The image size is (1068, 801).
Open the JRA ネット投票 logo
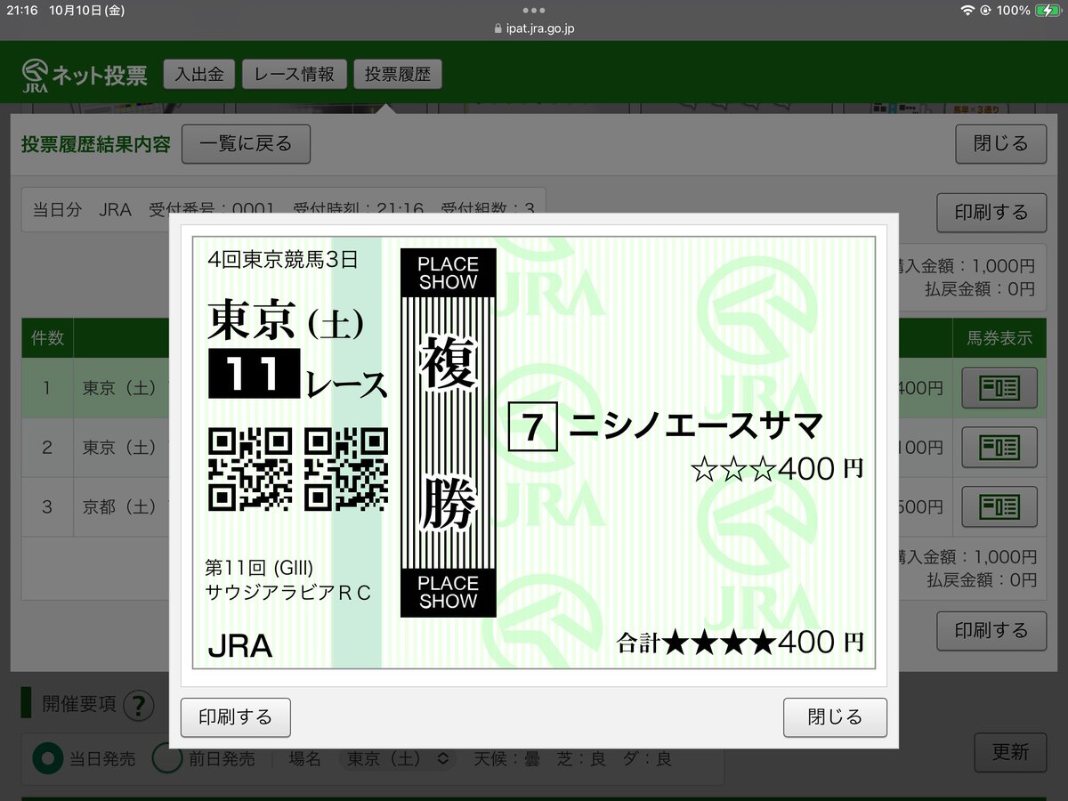(85, 76)
